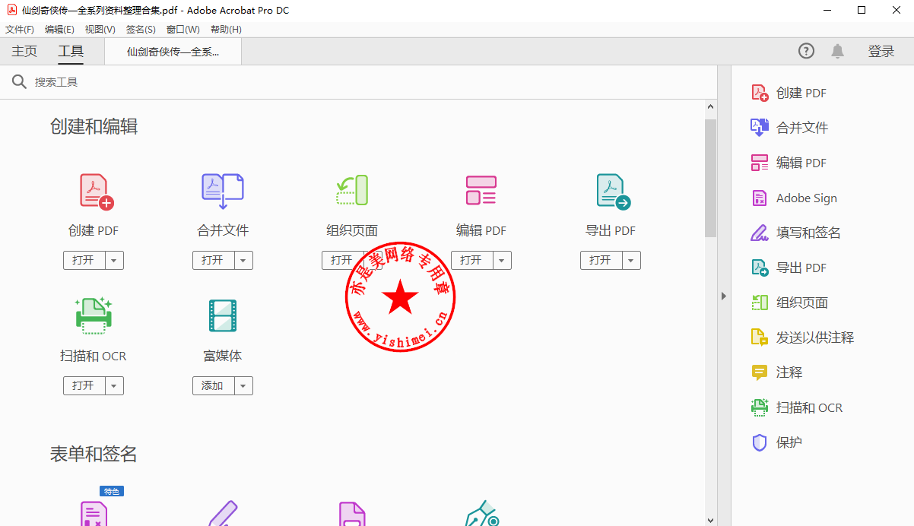Viewport: 914px width, 526px height.
Task: Click 打开 button under 创建 PDF
Action: (84, 260)
